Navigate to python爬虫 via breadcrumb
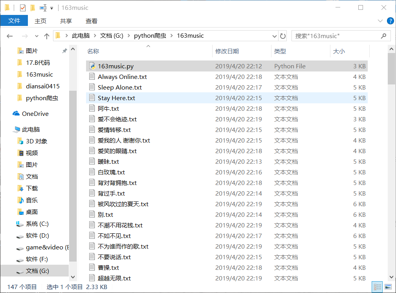 tap(149, 36)
